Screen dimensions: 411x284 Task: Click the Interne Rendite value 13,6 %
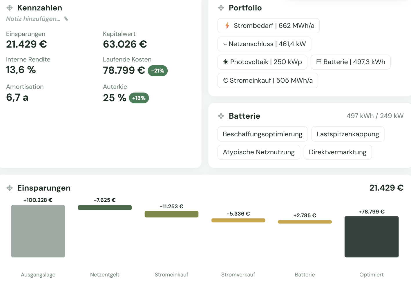click(21, 70)
